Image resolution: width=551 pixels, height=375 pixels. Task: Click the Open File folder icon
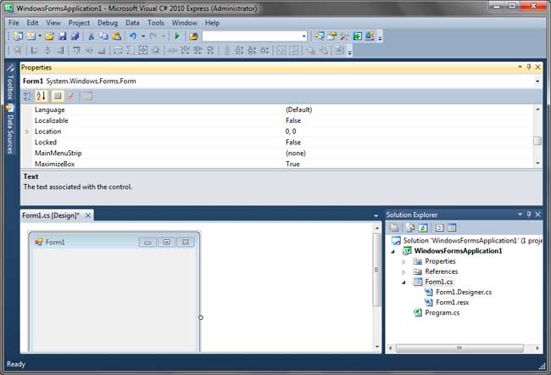[x=50, y=36]
